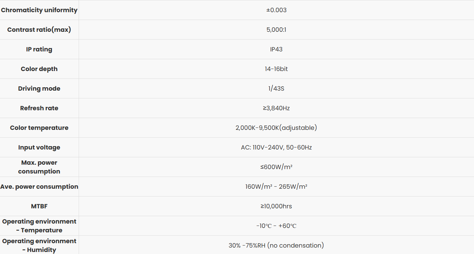Select the 14-16bit value
Image resolution: width=474 pixels, height=254 pixels.
pyautogui.click(x=276, y=69)
